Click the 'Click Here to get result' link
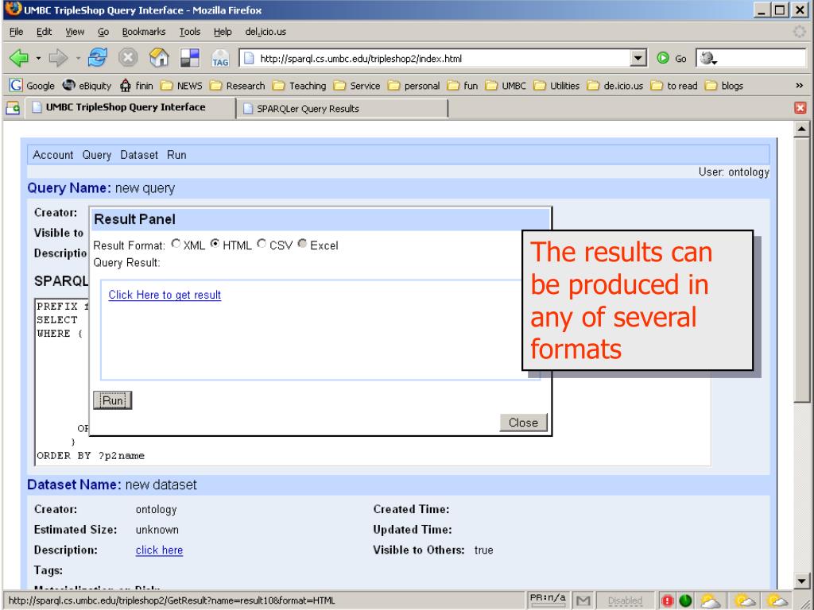 click(x=165, y=295)
